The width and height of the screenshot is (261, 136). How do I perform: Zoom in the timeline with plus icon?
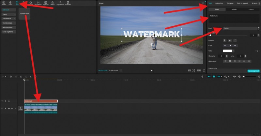pos(259,77)
